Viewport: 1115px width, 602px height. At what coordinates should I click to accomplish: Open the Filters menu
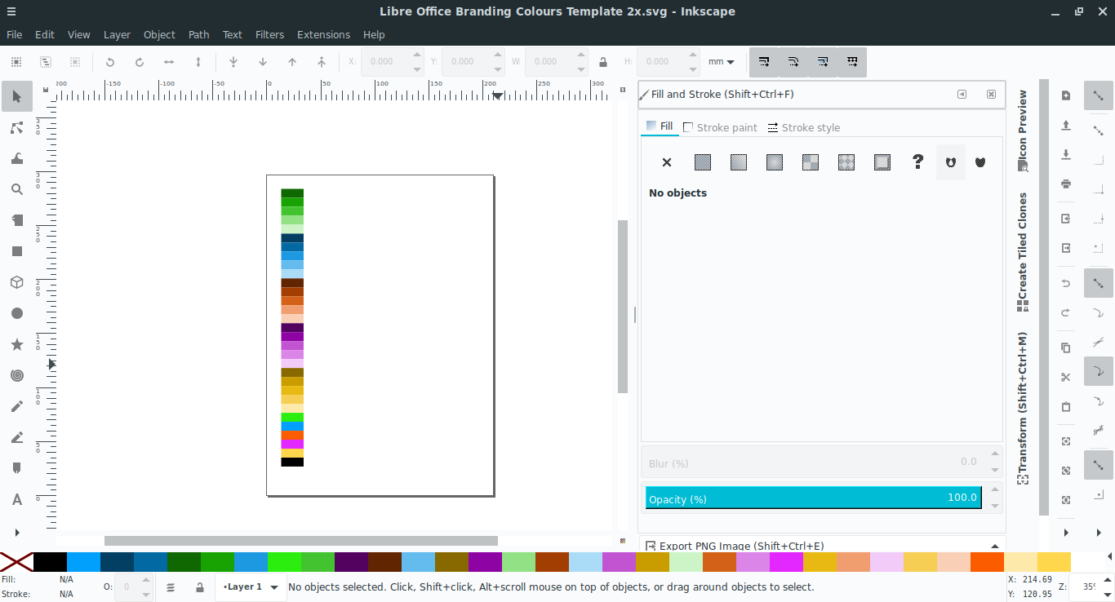click(269, 34)
